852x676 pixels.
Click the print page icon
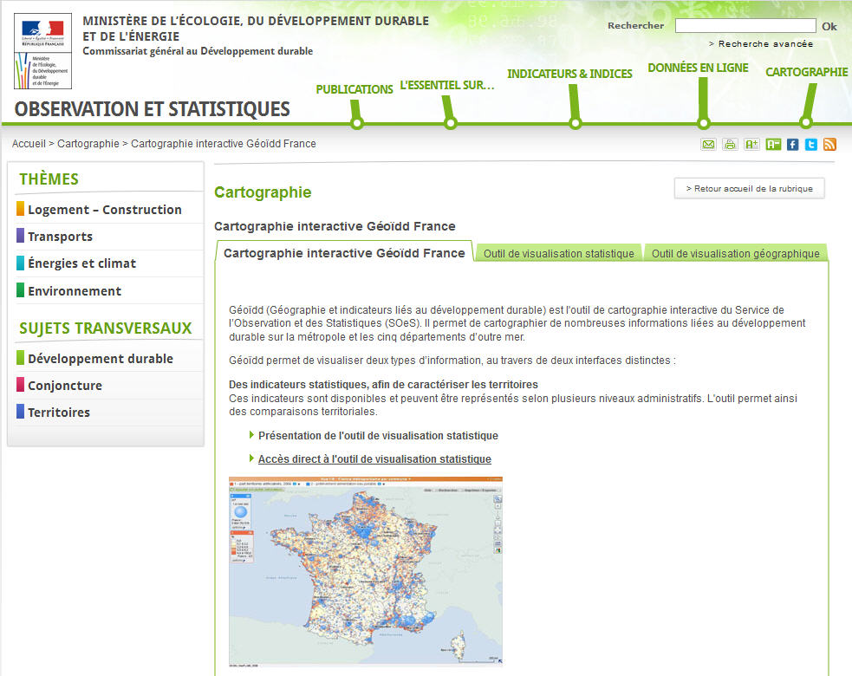730,145
